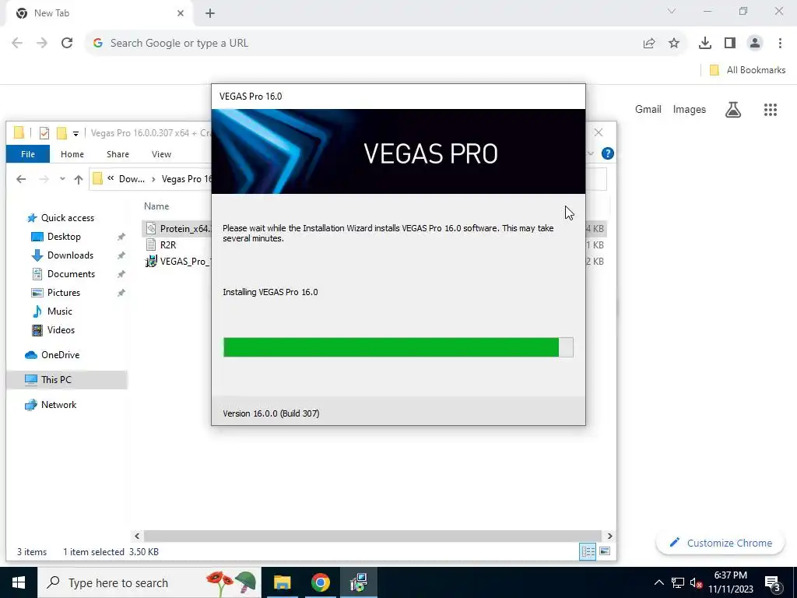Open All Bookmarks folder
Image resolution: width=797 pixels, height=598 pixels.
pos(747,70)
